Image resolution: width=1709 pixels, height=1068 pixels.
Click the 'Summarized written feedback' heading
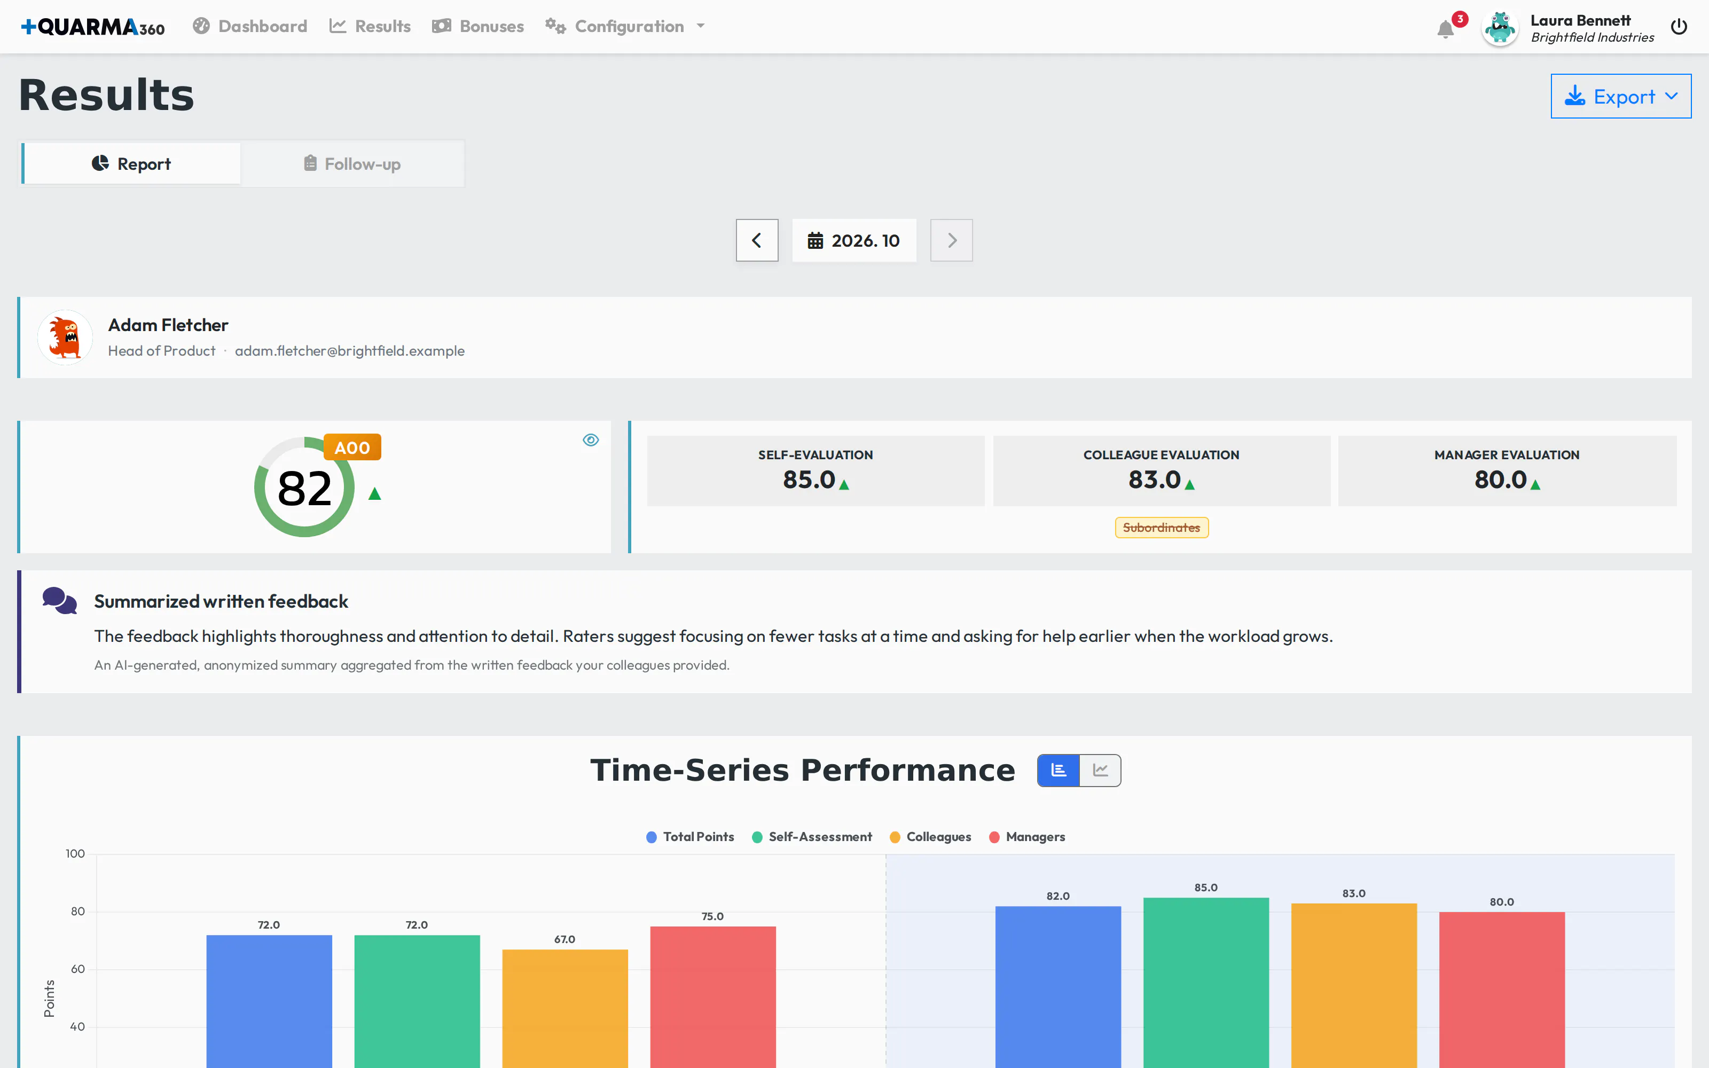click(221, 601)
